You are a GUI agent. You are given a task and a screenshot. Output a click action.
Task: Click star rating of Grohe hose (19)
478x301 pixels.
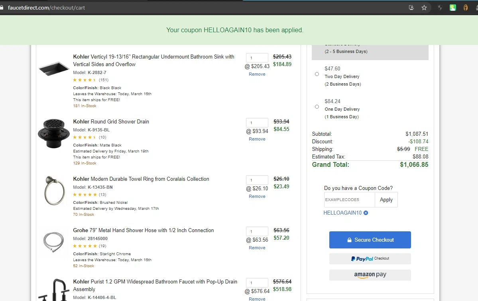(85, 246)
